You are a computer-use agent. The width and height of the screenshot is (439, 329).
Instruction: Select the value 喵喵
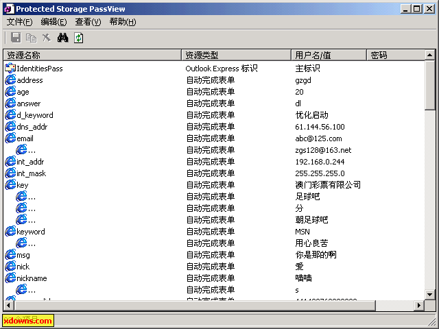pyautogui.click(x=303, y=278)
